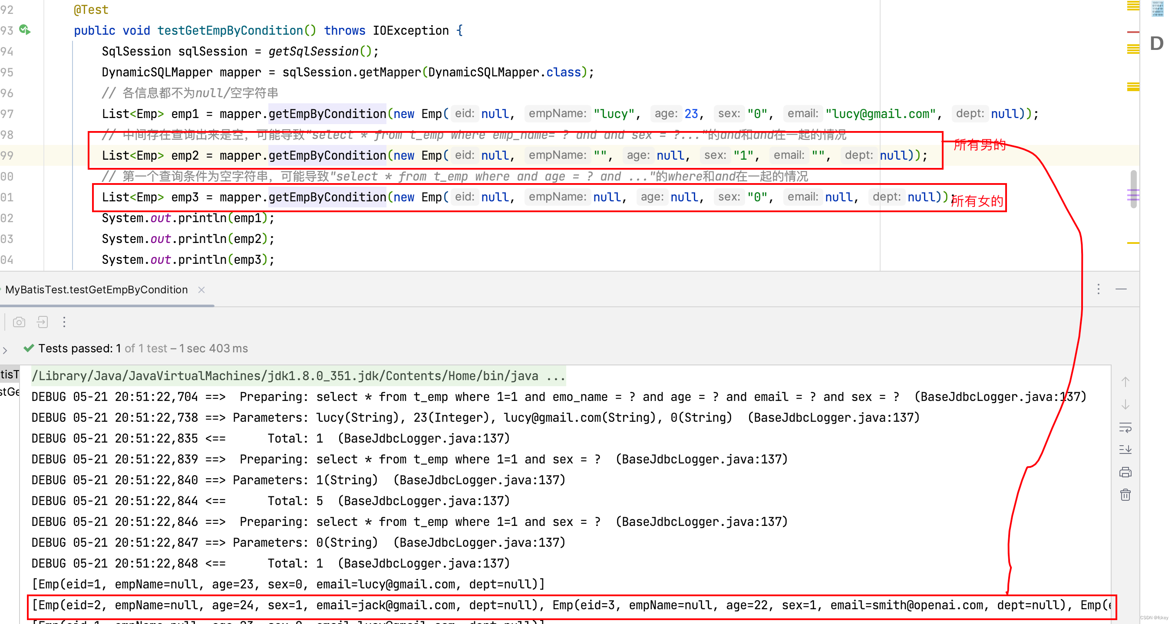Viewport: 1175px width, 624px height.
Task: Click DynamicSQLMapper.class reference
Action: [505, 72]
